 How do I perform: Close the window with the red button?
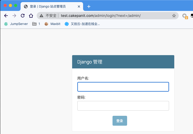pyautogui.click(x=5, y=5)
